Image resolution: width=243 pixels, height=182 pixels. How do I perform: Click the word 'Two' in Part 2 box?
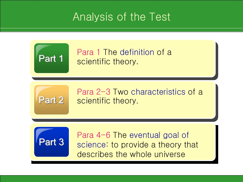pos(120,92)
